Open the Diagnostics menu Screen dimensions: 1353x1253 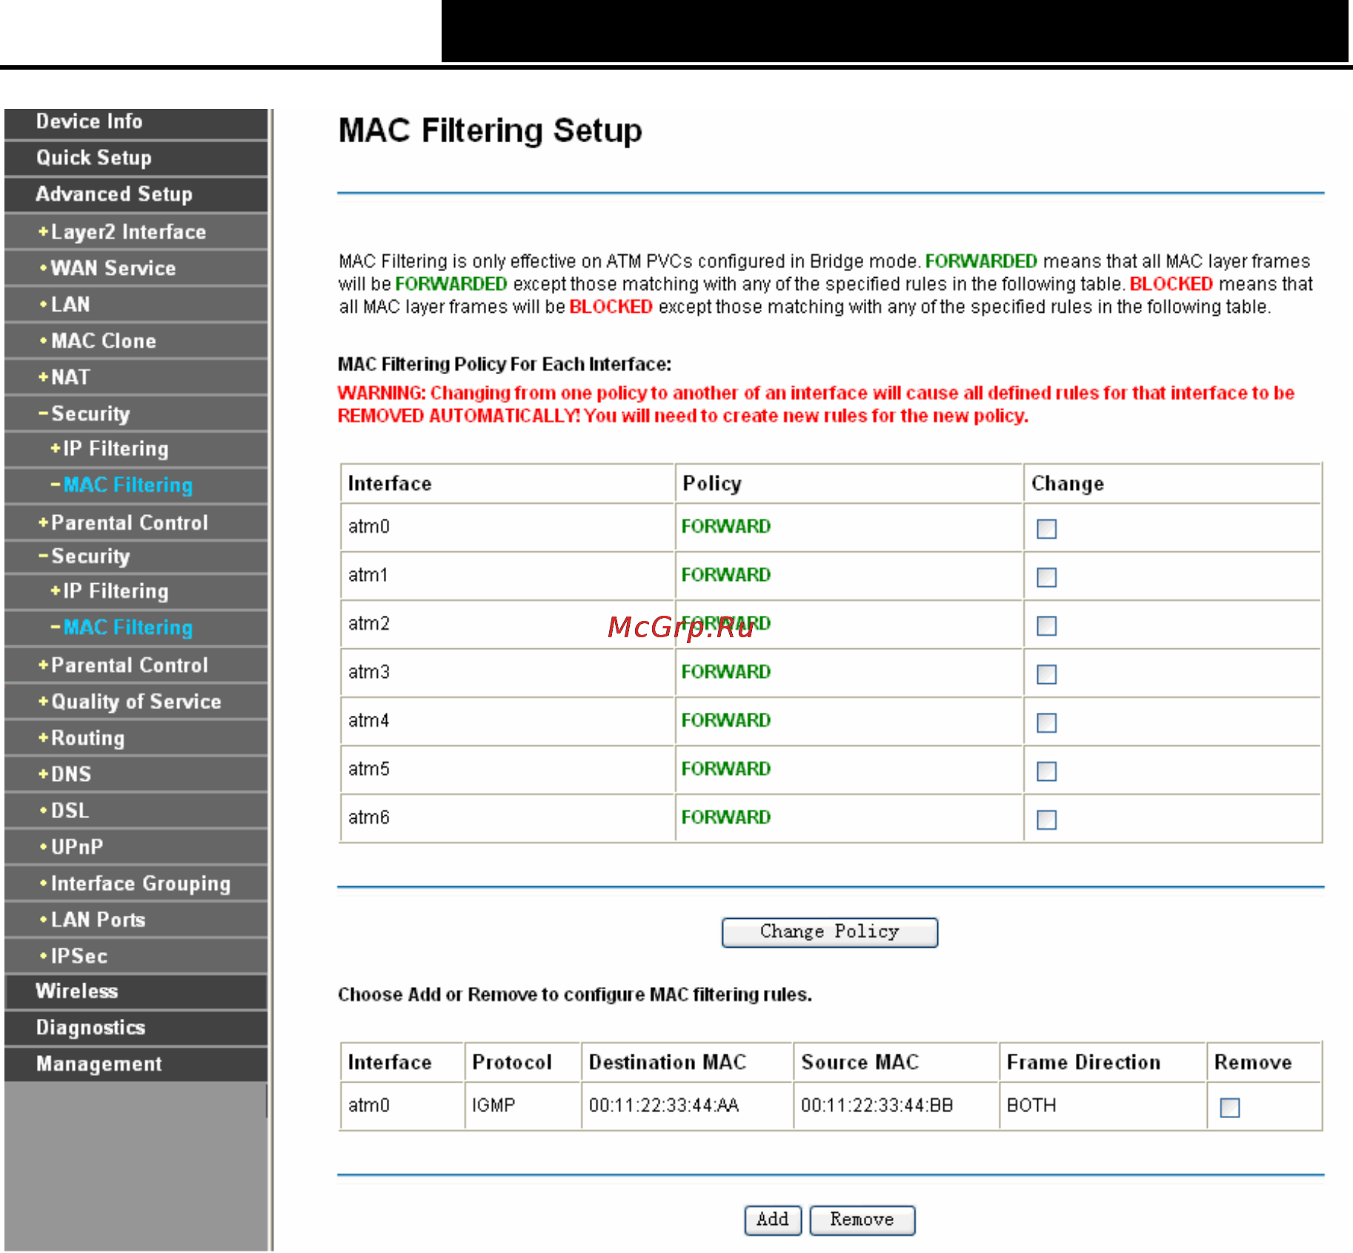(x=136, y=1028)
